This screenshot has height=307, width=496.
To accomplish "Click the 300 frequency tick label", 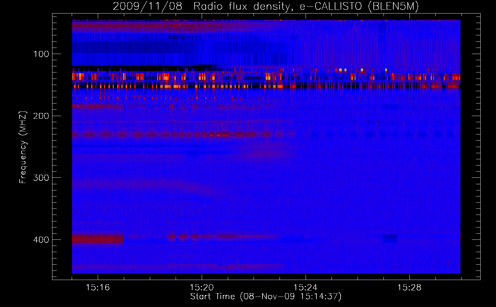I will (41, 178).
